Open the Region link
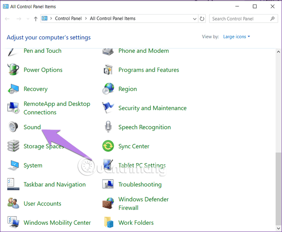The height and width of the screenshot is (232, 282). (128, 89)
